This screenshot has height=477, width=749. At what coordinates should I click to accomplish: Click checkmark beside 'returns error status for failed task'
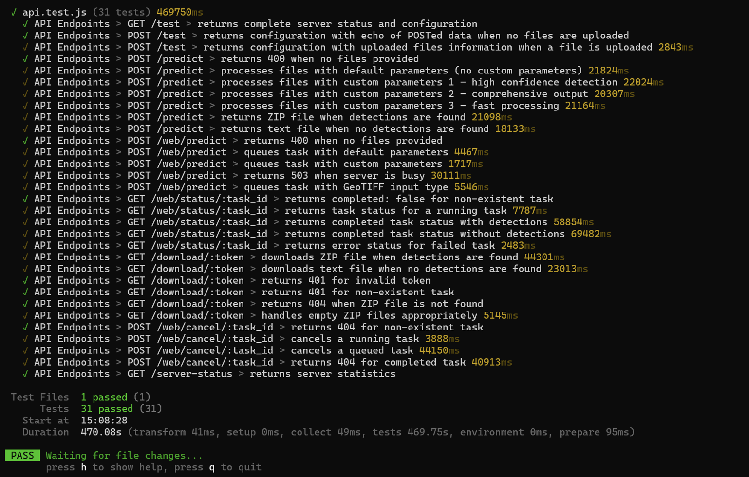click(25, 245)
